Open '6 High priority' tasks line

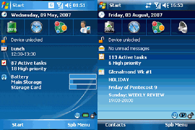[x=125, y=63]
